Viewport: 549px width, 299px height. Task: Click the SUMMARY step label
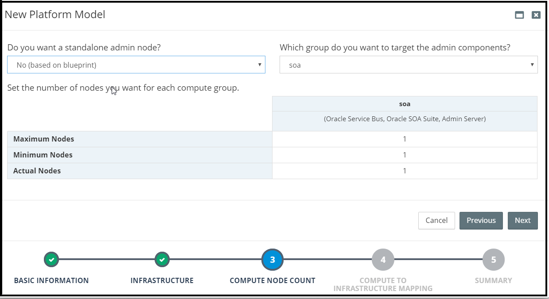(x=493, y=280)
